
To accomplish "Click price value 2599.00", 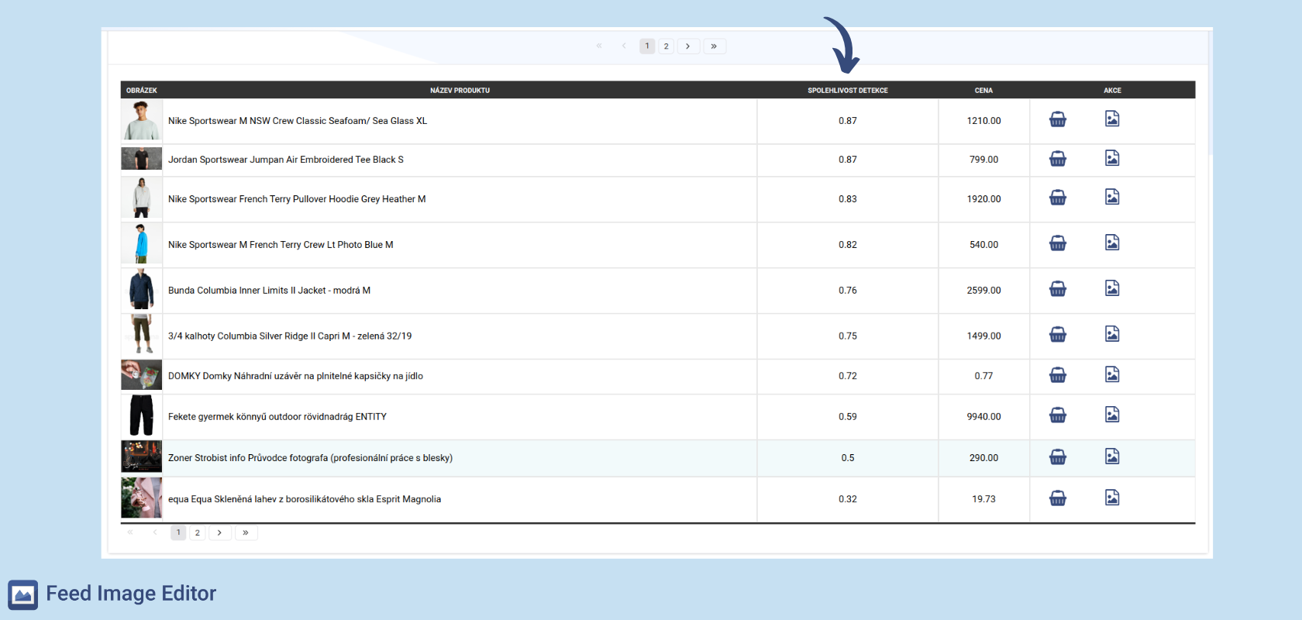I will tap(983, 291).
